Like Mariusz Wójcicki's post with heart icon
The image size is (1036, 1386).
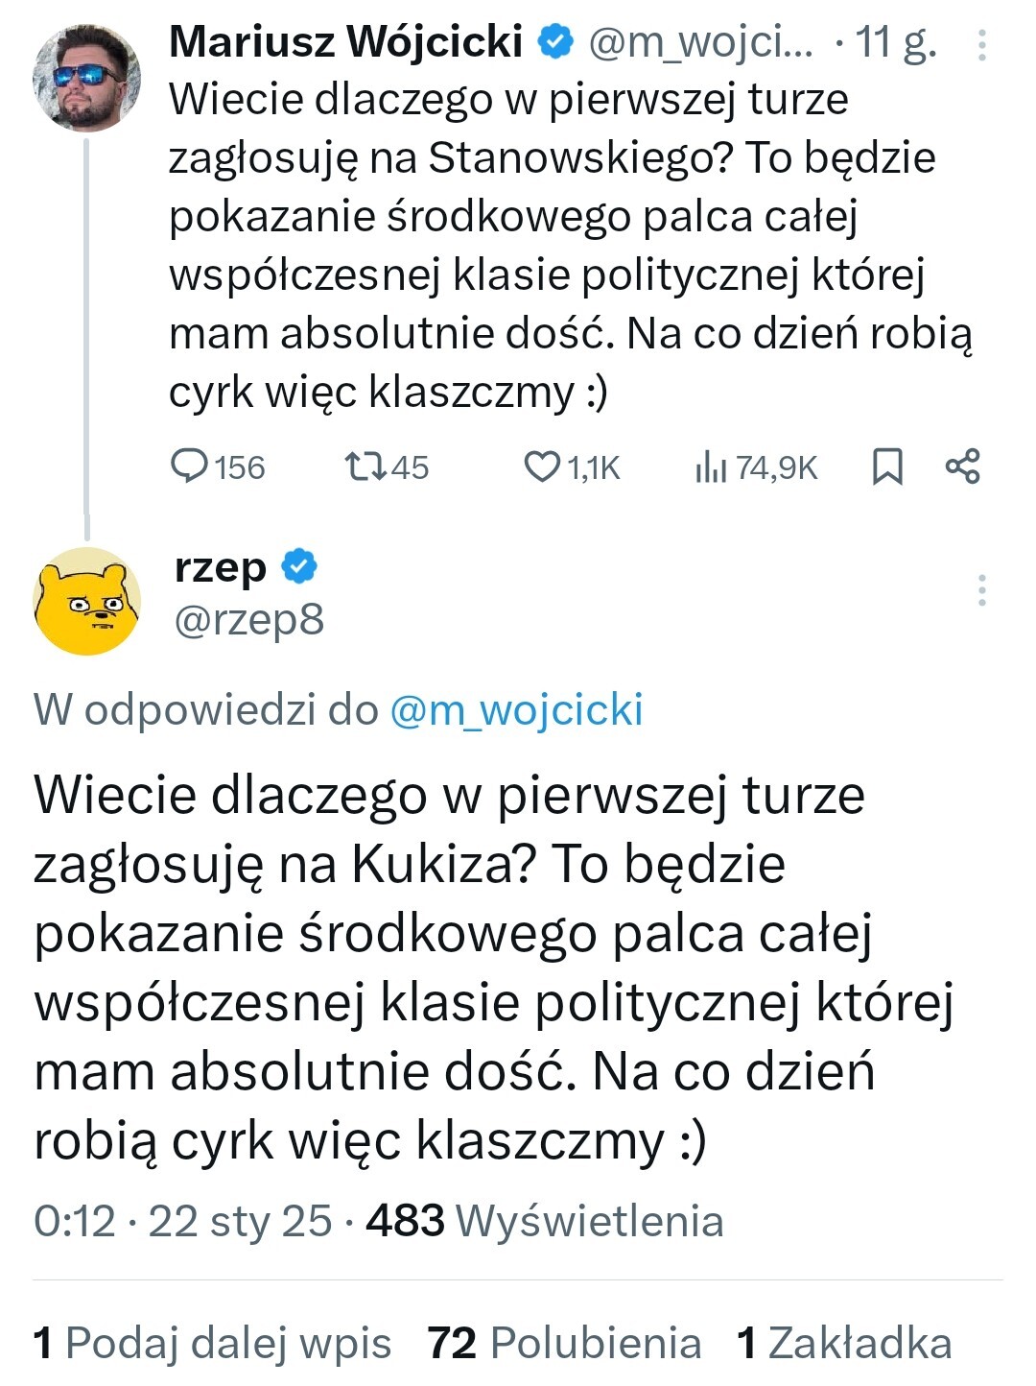[x=542, y=466]
